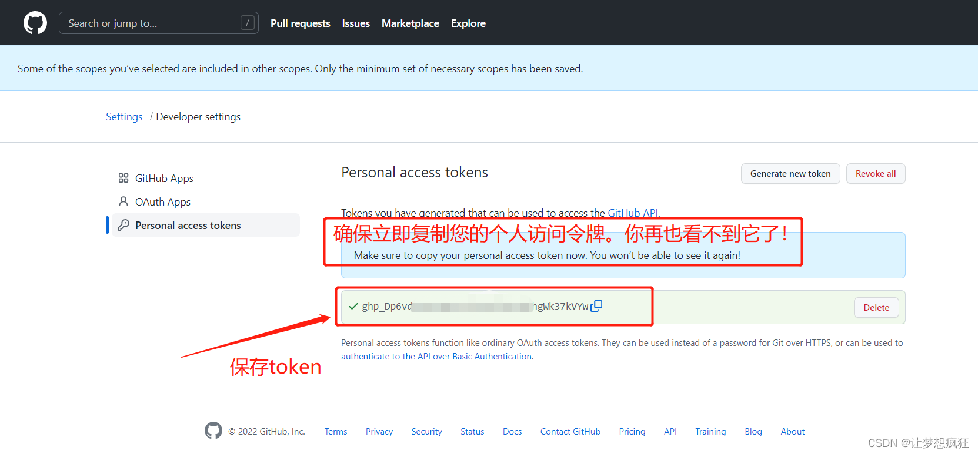The width and height of the screenshot is (978, 454).
Task: Open About footer link
Action: pyautogui.click(x=793, y=432)
